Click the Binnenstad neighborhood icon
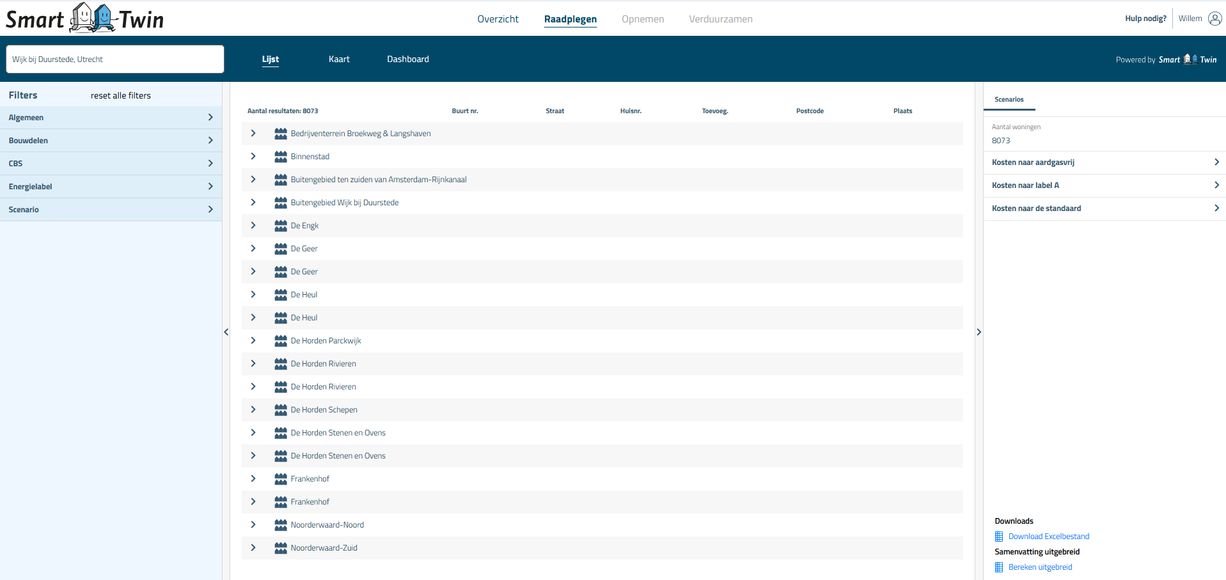 tap(280, 157)
